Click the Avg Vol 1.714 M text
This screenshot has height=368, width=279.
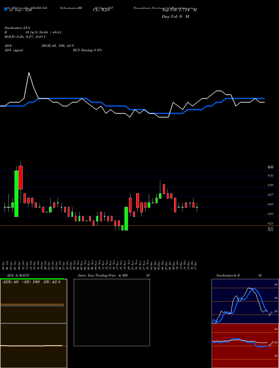click(179, 10)
